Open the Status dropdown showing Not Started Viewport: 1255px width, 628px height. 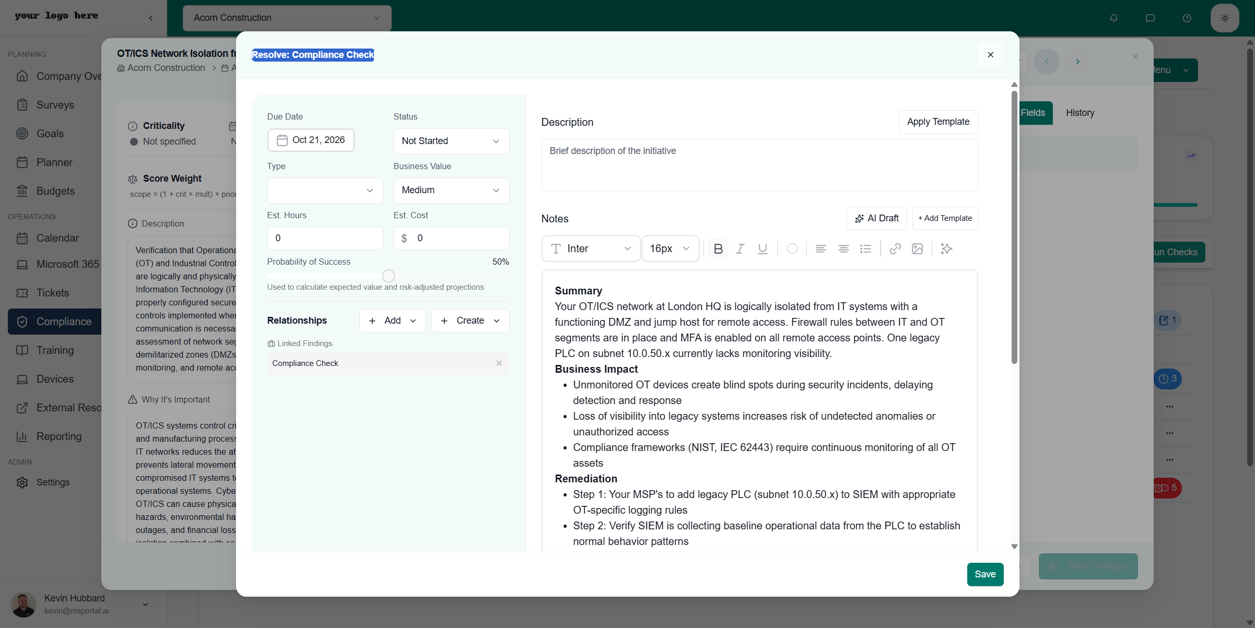[451, 141]
